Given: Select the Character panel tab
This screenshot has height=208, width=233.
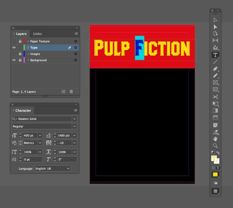Looking at the screenshot, I should click(23, 110).
